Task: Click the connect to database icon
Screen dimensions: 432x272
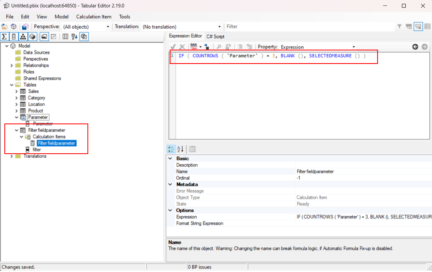Action: (x=14, y=27)
